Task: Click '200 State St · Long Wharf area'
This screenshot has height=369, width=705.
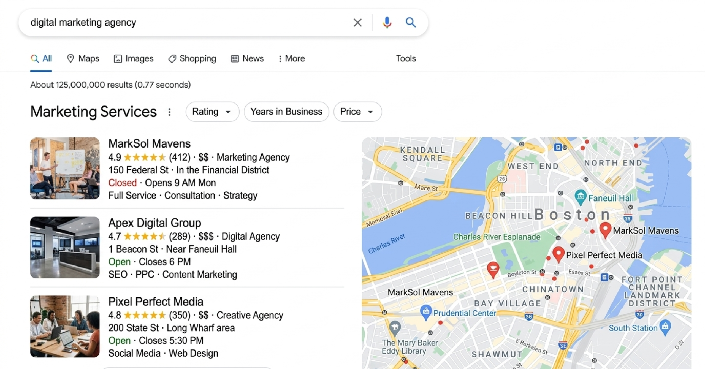Action: tap(172, 328)
